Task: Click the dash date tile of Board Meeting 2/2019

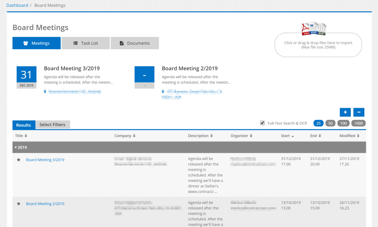Action: 144,78
